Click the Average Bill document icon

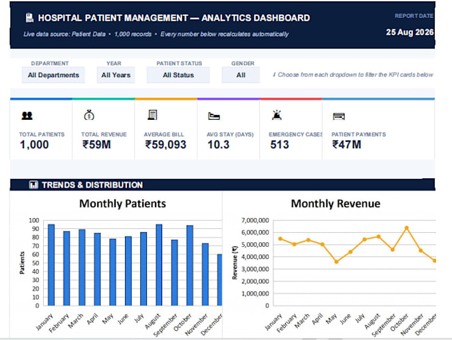pyautogui.click(x=152, y=115)
